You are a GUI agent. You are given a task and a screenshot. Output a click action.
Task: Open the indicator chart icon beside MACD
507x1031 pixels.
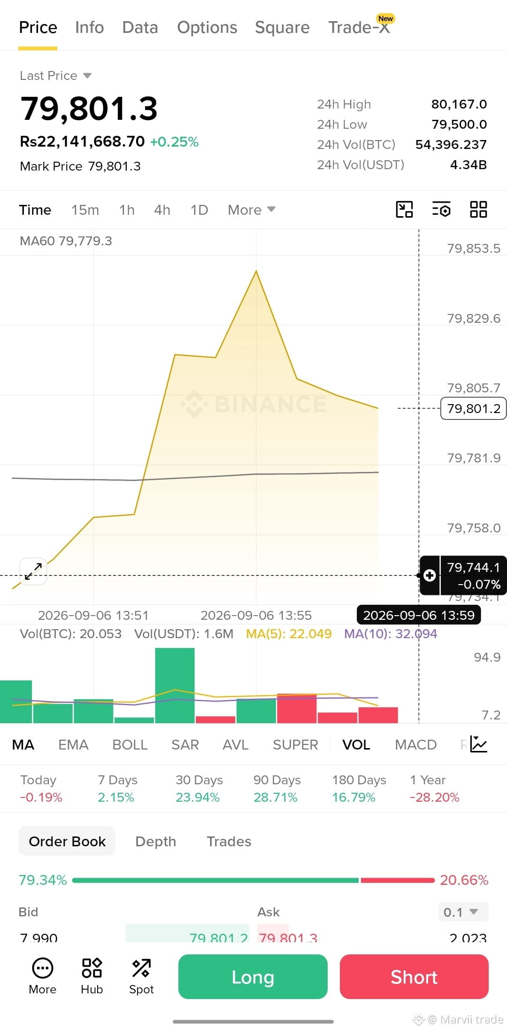[479, 744]
